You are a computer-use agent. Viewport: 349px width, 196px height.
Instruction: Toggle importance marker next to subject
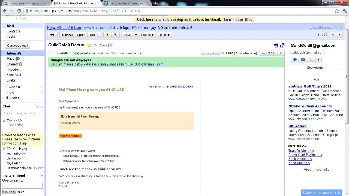(89, 45)
